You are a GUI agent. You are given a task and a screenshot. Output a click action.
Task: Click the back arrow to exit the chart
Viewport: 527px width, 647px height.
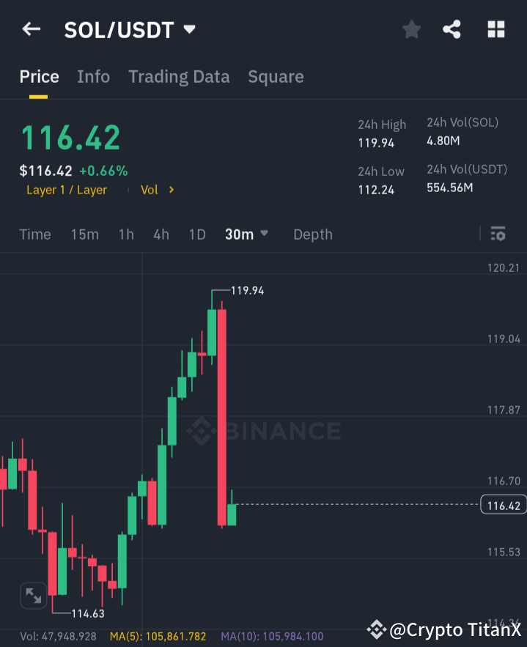(29, 29)
